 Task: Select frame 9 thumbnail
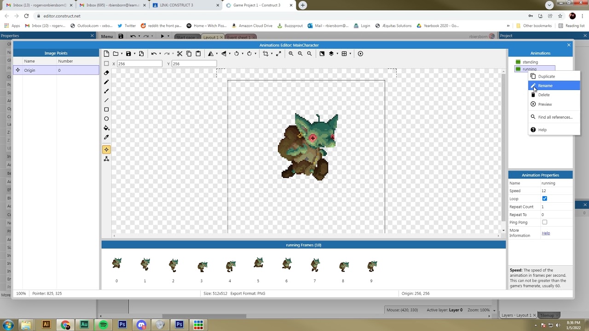[x=371, y=266]
